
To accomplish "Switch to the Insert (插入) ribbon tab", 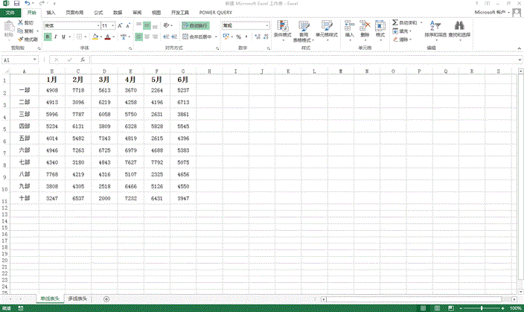I will (50, 13).
